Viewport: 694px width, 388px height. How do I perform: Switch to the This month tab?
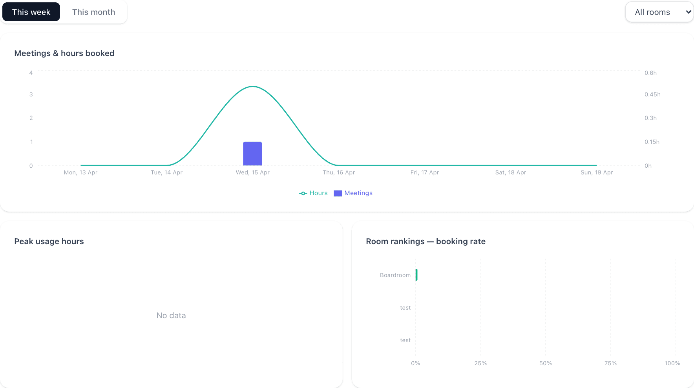point(93,12)
